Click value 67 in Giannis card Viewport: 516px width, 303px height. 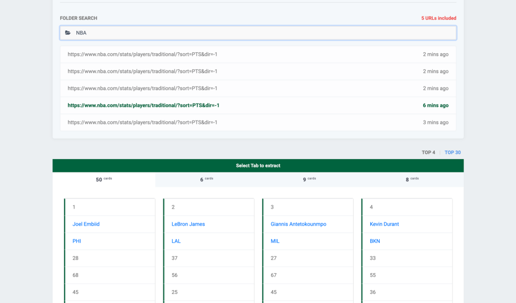(273, 275)
